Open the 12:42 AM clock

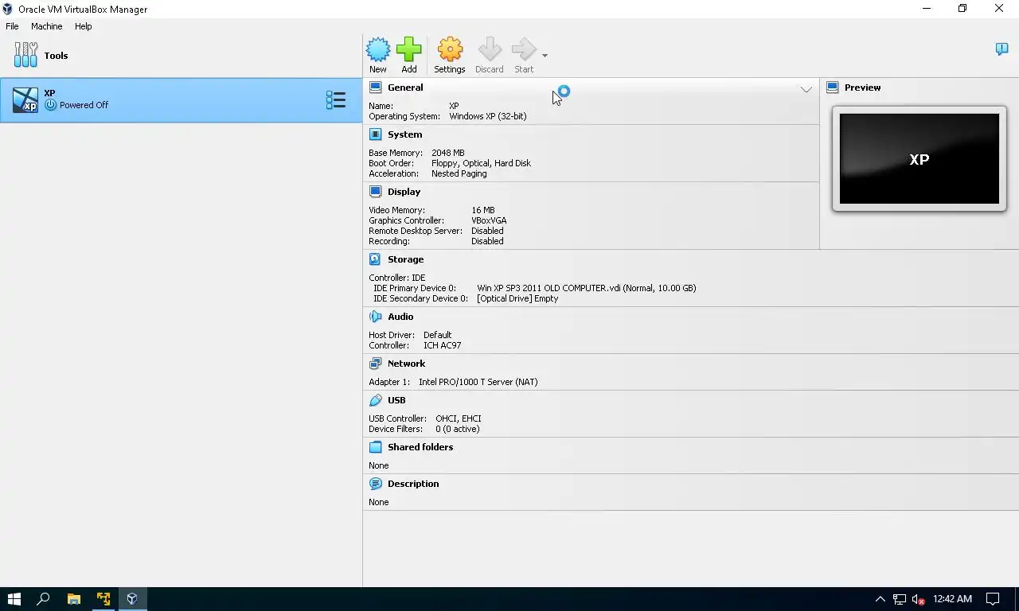point(952,599)
